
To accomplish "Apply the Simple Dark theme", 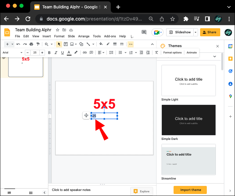I will (189, 120).
